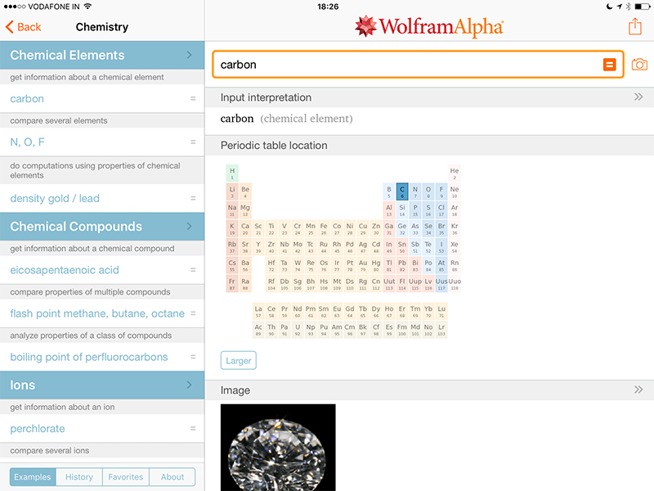Open the eicosapentaenoic acid example
This screenshot has width=654, height=491.
tap(102, 270)
